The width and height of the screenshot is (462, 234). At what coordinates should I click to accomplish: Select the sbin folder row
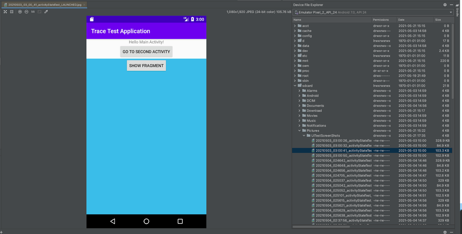(372, 81)
